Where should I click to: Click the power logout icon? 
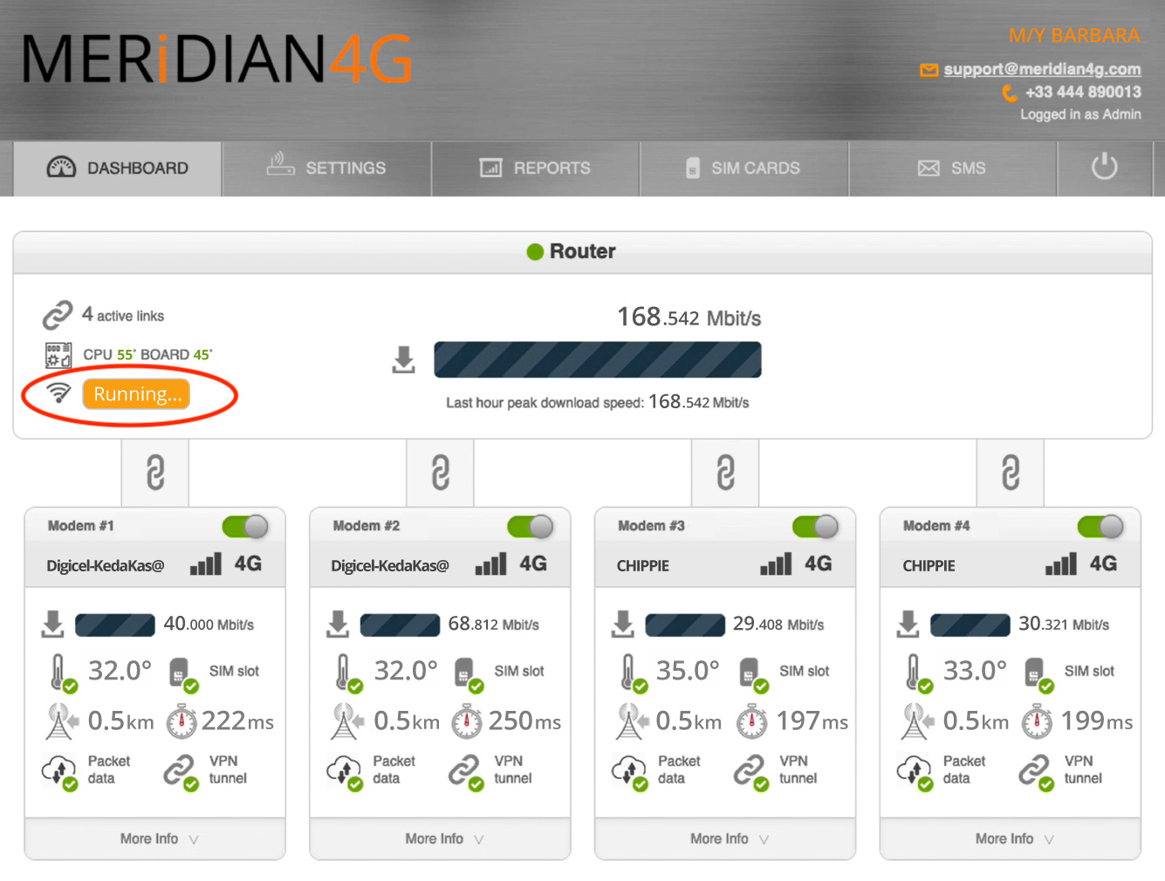point(1105,167)
